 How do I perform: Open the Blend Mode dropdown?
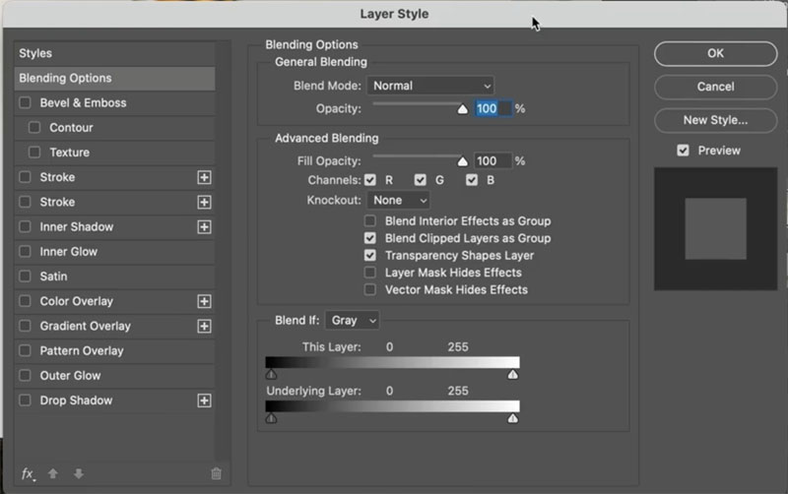(x=430, y=86)
